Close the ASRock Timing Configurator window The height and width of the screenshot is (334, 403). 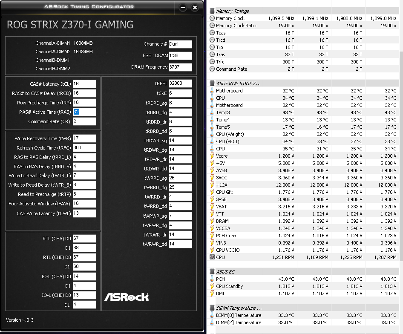pyautogui.click(x=195, y=8)
